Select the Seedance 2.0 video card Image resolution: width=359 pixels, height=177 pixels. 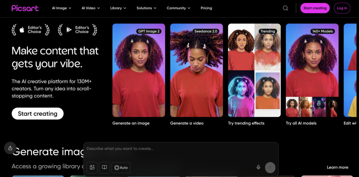196,70
